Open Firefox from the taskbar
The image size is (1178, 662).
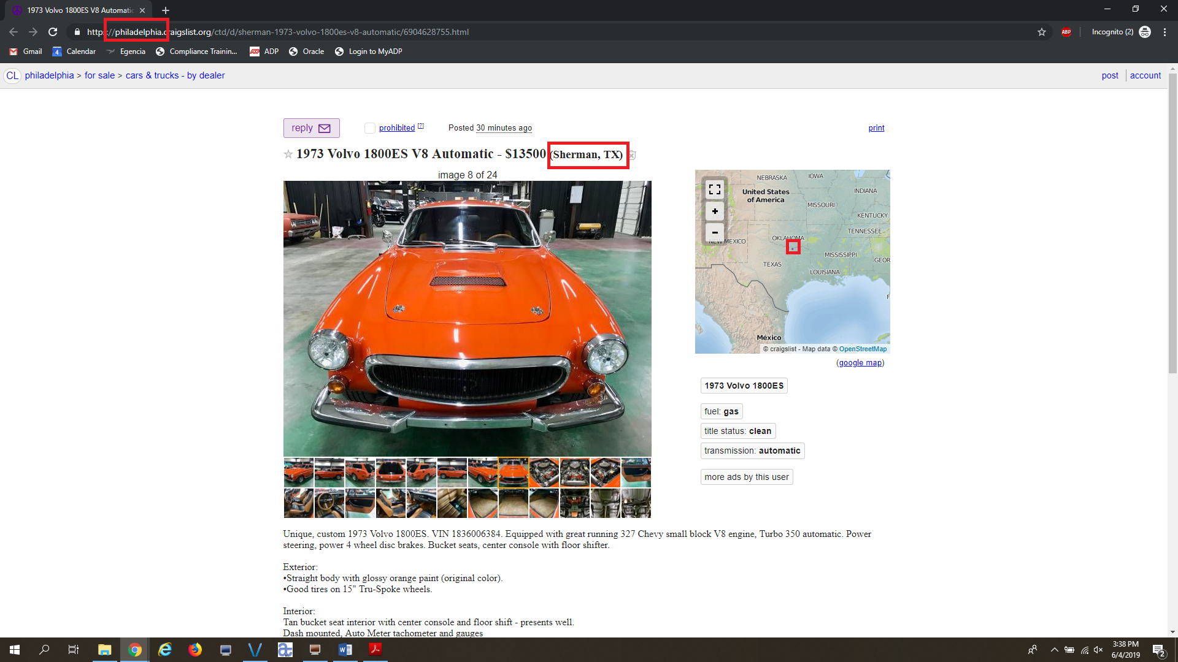tap(195, 650)
